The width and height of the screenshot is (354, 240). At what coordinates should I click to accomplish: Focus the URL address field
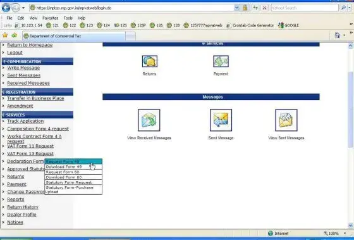(132, 8)
